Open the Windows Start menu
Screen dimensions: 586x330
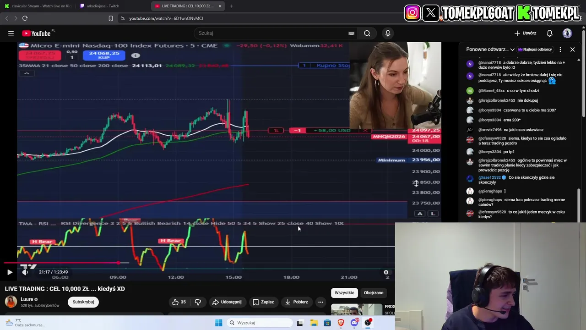pyautogui.click(x=219, y=323)
